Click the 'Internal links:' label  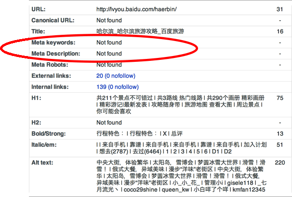pyautogui.click(x=50, y=87)
